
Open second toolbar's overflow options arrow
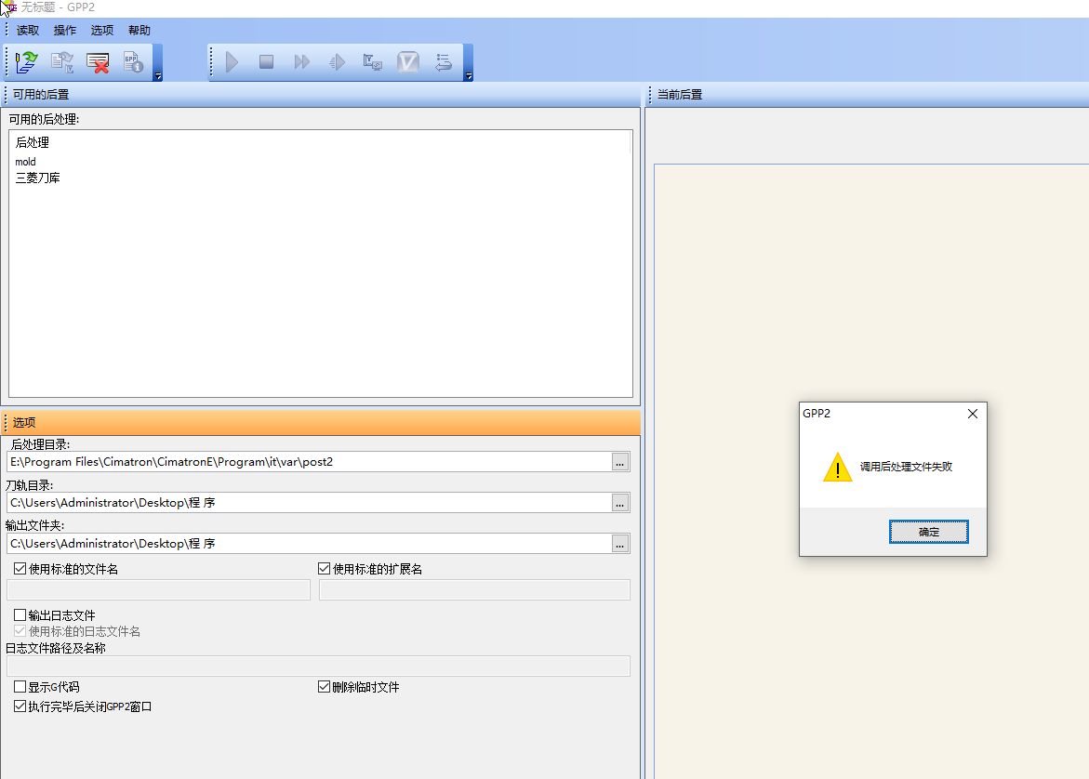468,76
